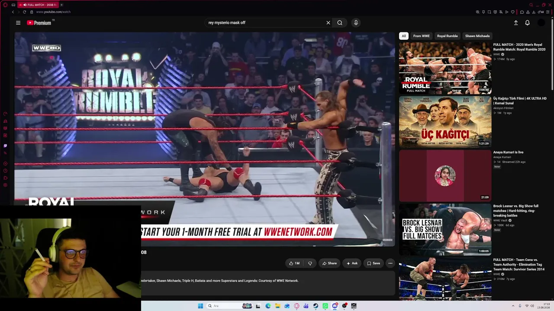Select the All filter chip
The image size is (554, 311).
[x=404, y=36]
